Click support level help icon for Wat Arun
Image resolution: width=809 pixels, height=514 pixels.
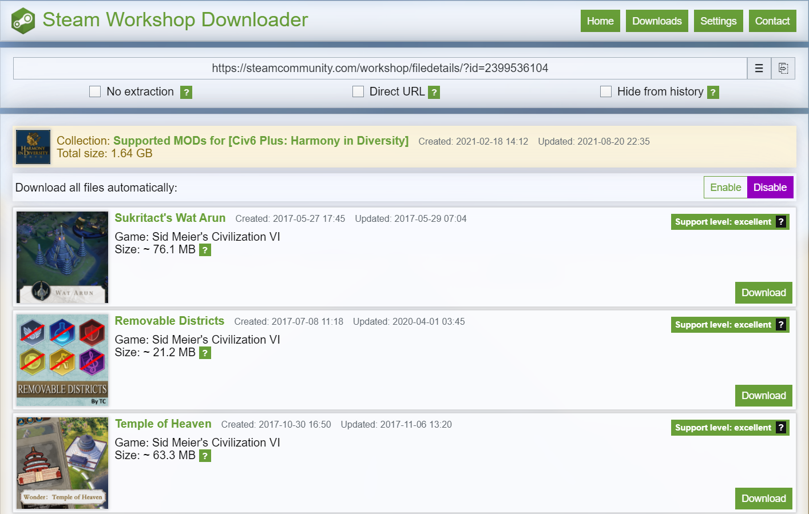[x=781, y=222]
